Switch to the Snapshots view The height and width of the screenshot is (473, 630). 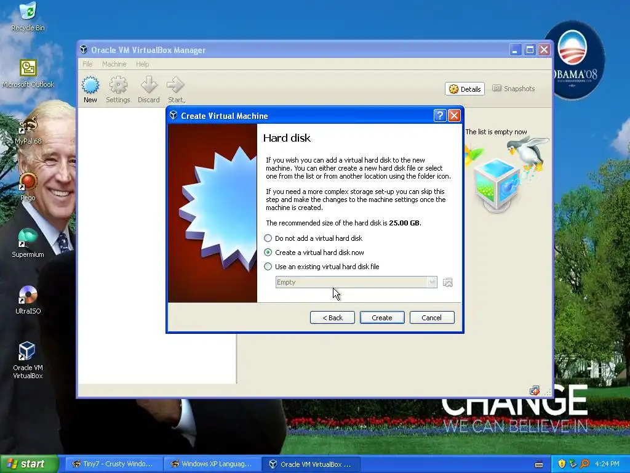[514, 89]
